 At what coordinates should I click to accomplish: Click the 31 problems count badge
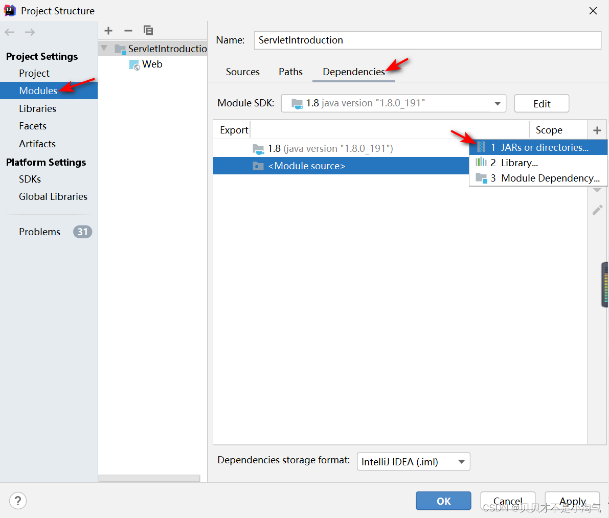pos(82,232)
